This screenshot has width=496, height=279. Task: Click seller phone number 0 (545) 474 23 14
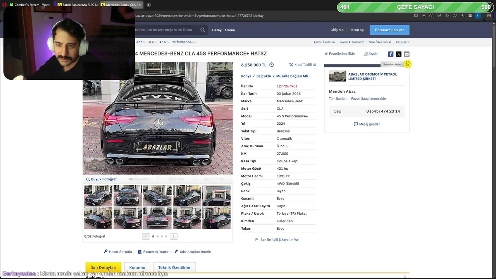pos(383,111)
